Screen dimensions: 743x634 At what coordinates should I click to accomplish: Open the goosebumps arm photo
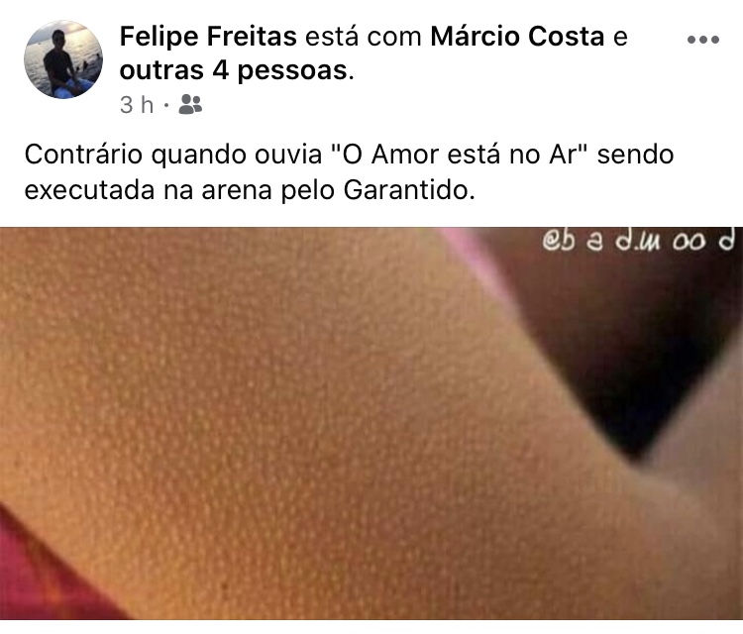[371, 423]
